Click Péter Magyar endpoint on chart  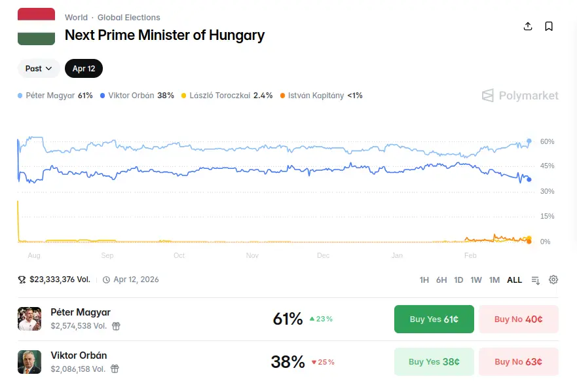[529, 141]
